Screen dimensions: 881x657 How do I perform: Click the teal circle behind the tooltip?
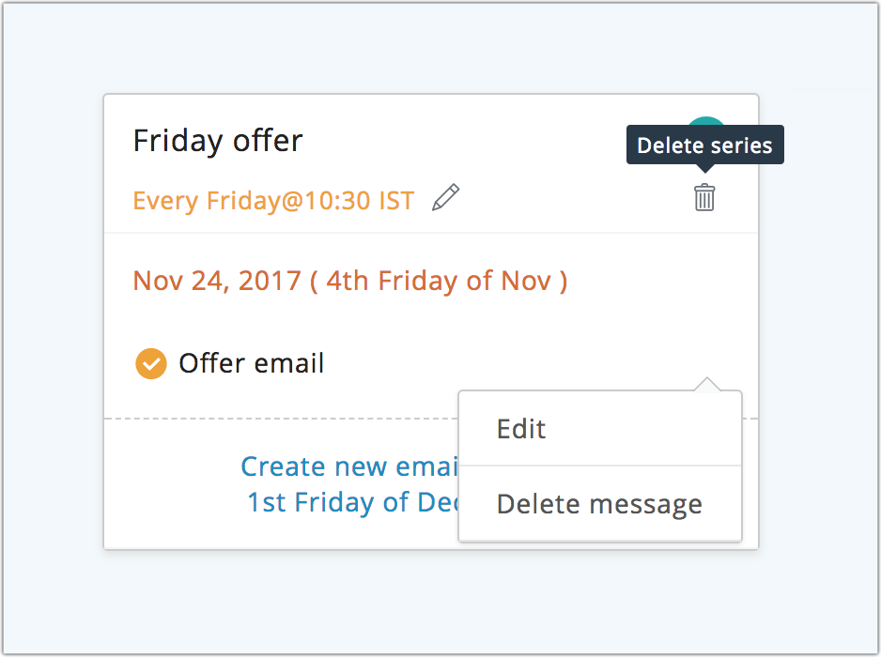pos(705,123)
